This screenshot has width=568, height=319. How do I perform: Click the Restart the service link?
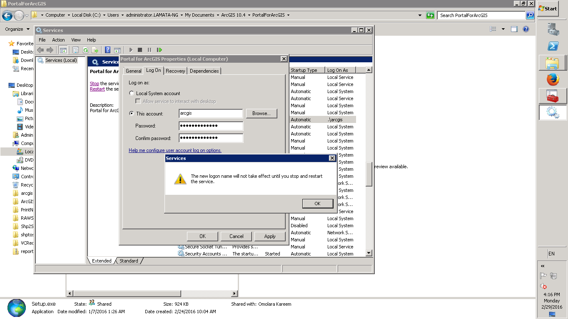pos(97,89)
